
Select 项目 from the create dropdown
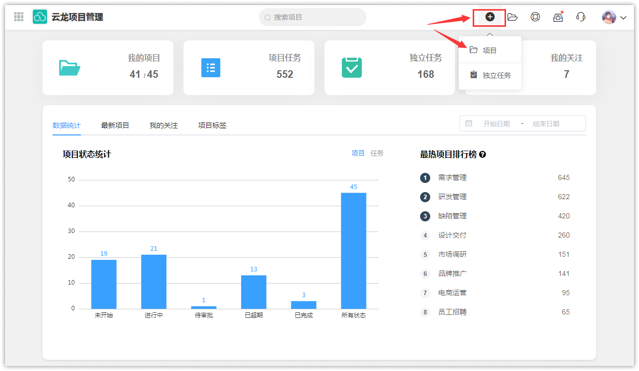pos(489,51)
